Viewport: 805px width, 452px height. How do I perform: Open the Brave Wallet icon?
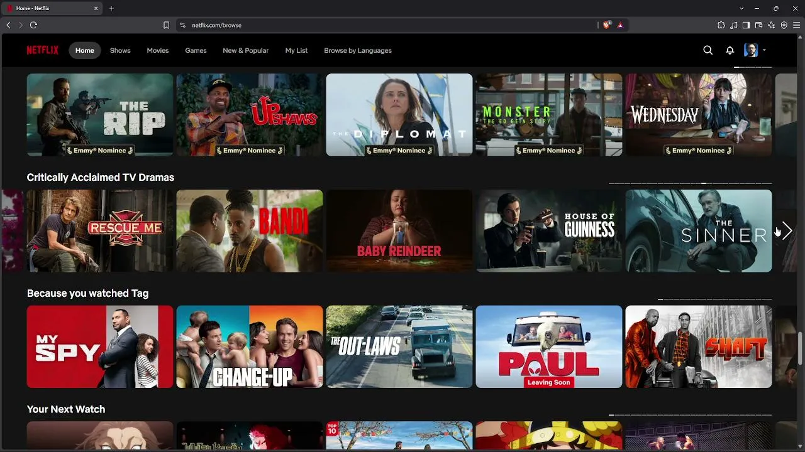[758, 25]
